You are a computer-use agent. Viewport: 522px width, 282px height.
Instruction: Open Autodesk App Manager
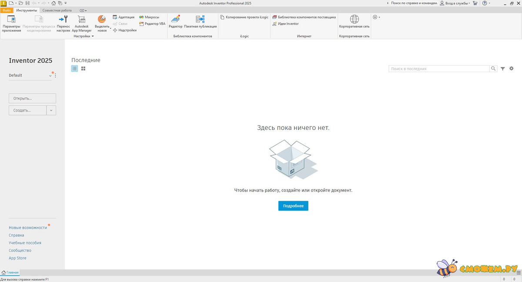coord(82,23)
